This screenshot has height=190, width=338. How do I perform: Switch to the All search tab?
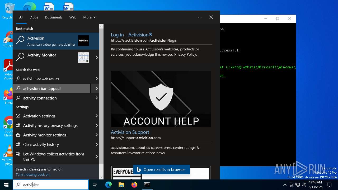pyautogui.click(x=21, y=17)
